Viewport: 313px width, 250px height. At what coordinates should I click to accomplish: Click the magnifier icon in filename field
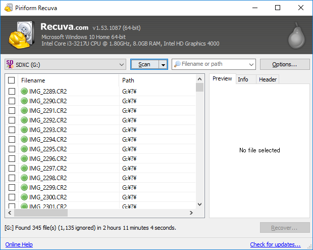pyautogui.click(x=177, y=64)
